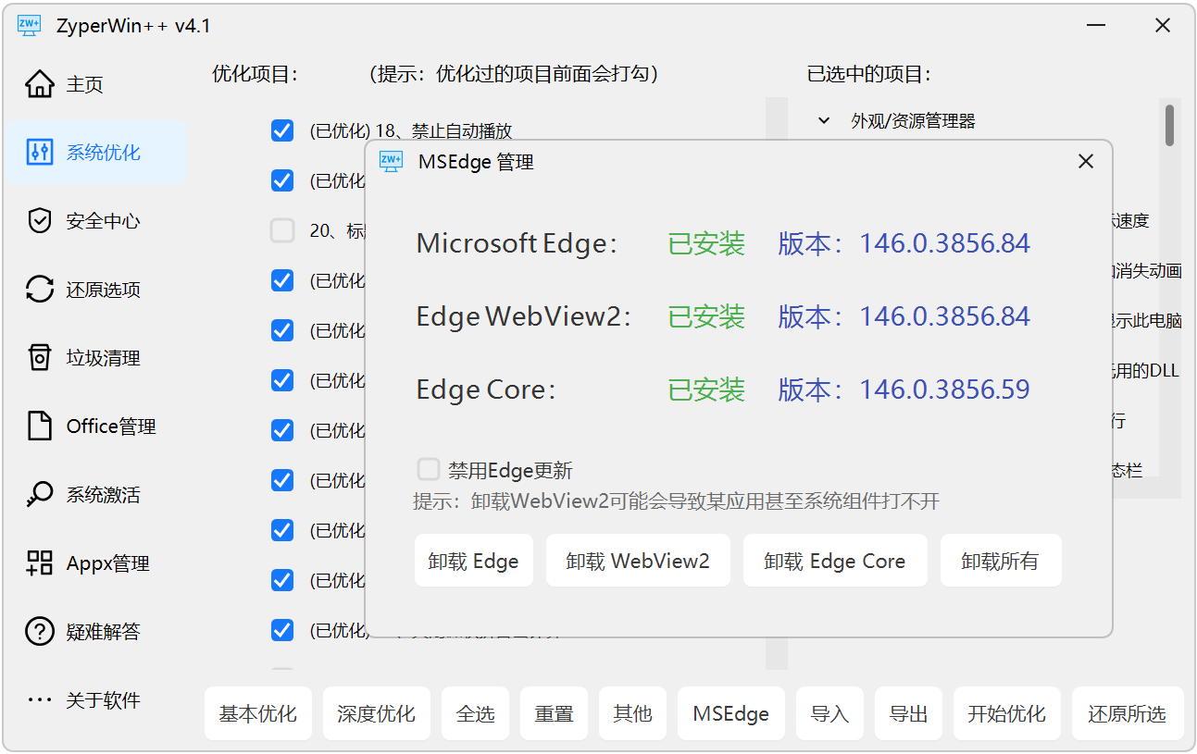Click the 全选 button

click(476, 713)
